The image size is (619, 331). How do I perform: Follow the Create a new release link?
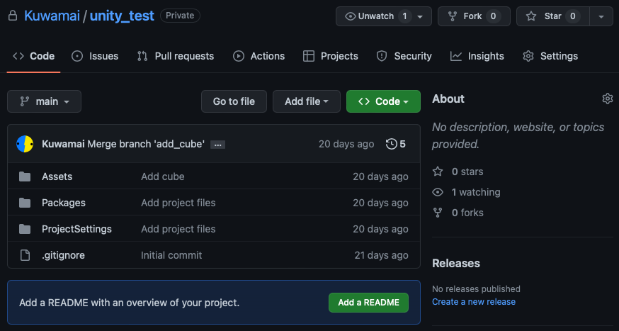[x=474, y=302]
